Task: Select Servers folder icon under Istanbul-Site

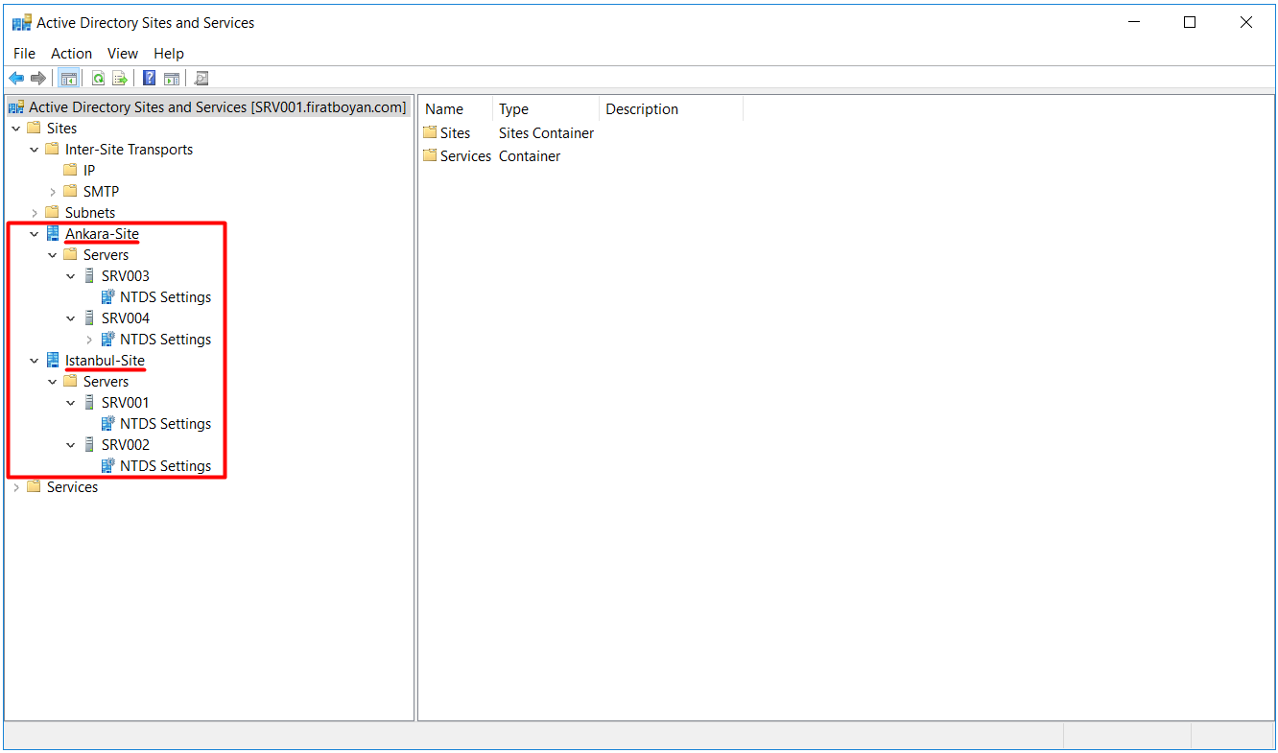Action: [x=71, y=381]
